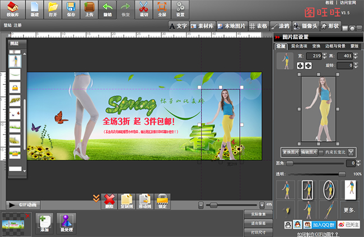The width and height of the screenshot is (364, 237).
Task: Click the Add (添加) page icon
Action: coord(44,224)
